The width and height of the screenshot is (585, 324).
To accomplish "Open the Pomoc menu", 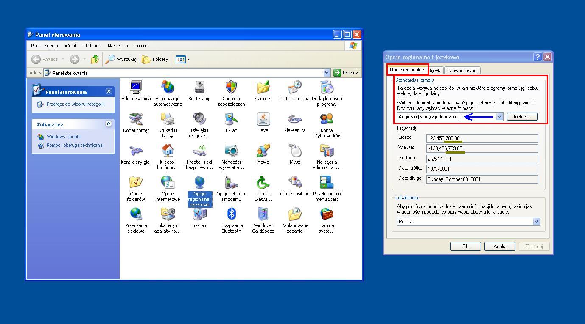I will click(x=141, y=46).
